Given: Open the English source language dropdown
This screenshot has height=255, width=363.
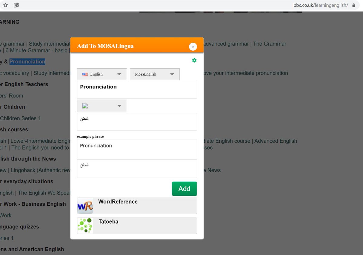Looking at the screenshot, I should [x=102, y=74].
